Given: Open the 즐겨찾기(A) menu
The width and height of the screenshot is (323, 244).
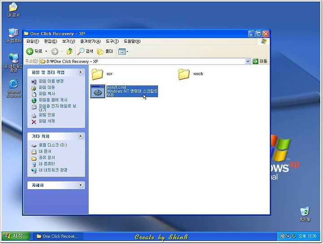Looking at the screenshot, I should [x=91, y=41].
